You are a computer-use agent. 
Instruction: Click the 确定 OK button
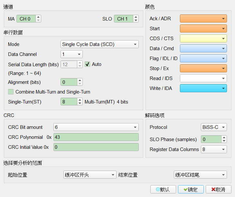tap(191, 189)
